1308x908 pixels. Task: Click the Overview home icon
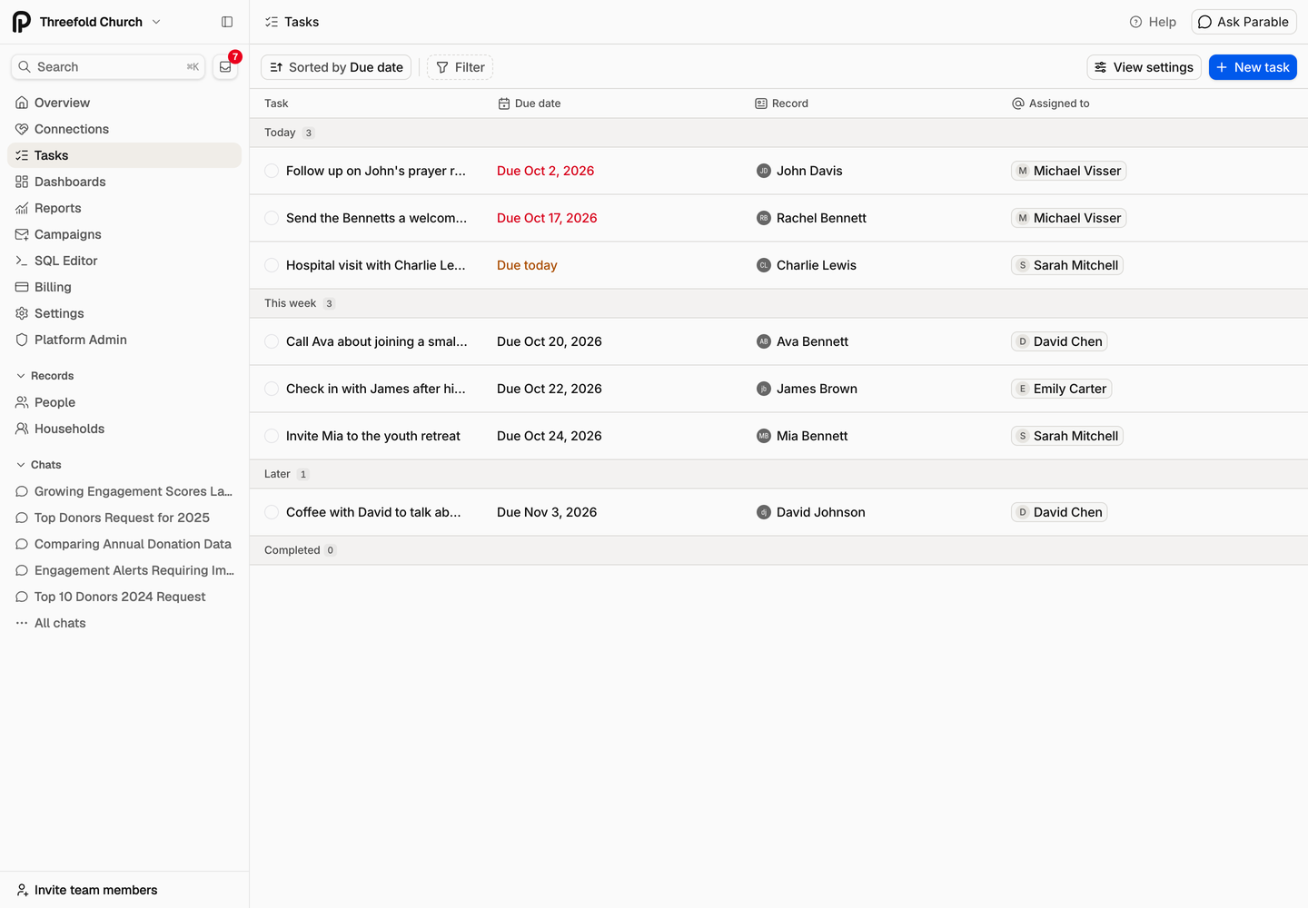pyautogui.click(x=22, y=103)
